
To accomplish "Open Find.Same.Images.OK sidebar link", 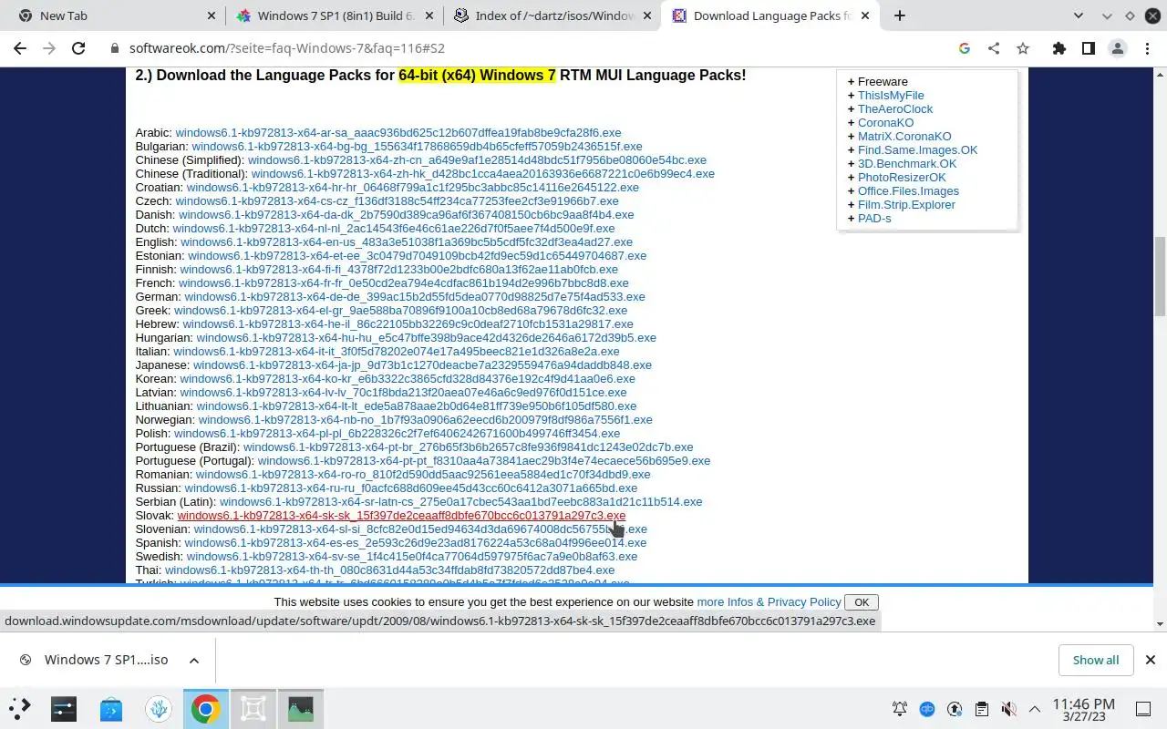I will 917,150.
